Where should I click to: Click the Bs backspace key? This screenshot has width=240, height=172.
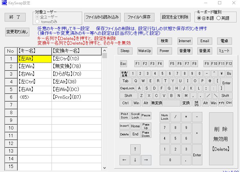[x=229, y=74]
